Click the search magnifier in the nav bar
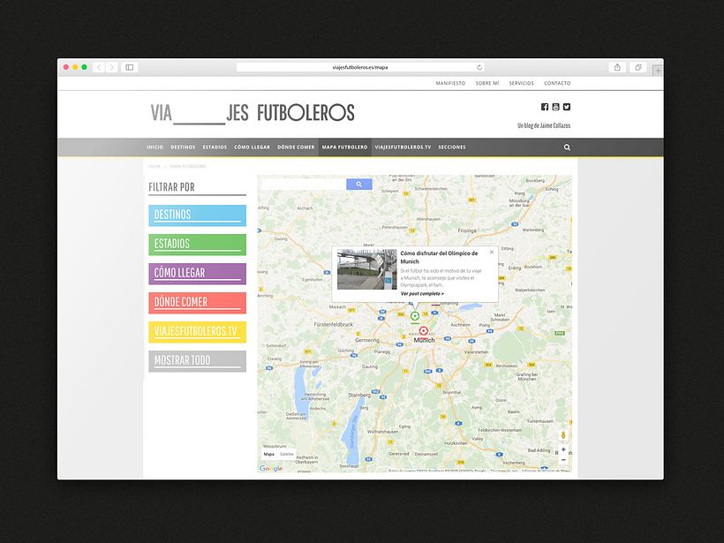The image size is (724, 543). click(x=567, y=147)
